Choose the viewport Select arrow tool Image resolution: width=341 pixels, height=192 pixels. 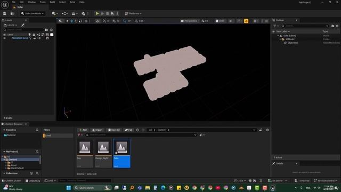click(68, 21)
